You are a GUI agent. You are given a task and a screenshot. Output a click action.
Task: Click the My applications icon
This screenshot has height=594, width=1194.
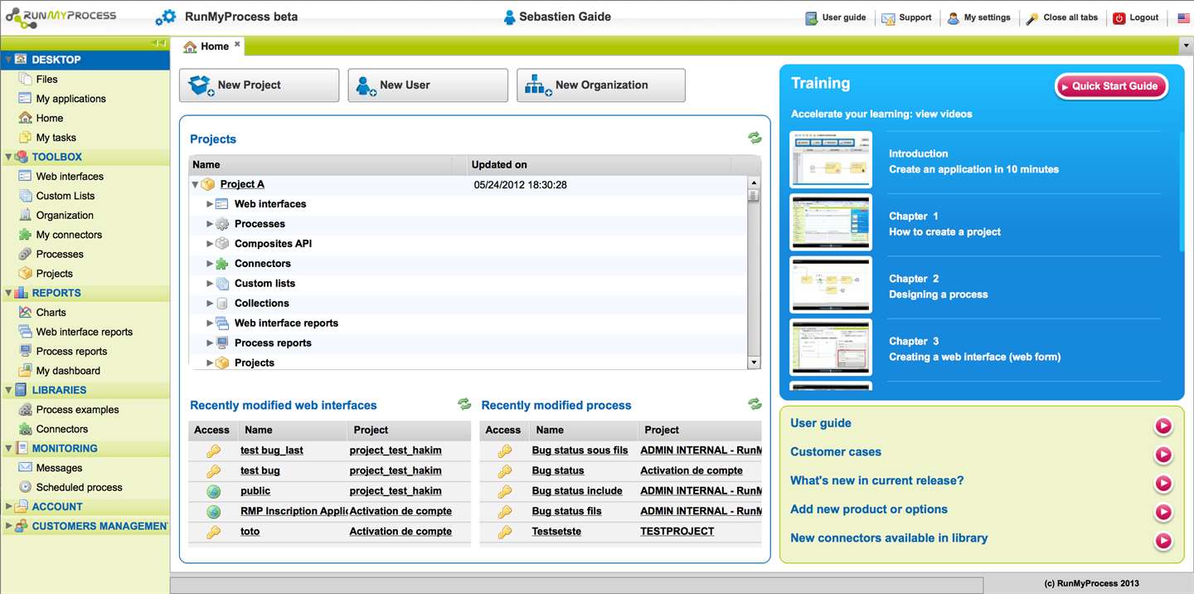(25, 99)
